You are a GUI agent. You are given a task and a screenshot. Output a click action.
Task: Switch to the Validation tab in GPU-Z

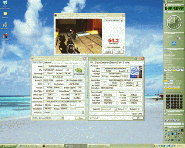click(47, 63)
